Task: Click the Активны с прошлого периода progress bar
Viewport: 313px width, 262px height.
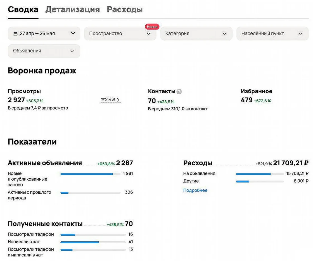Action: click(x=91, y=193)
